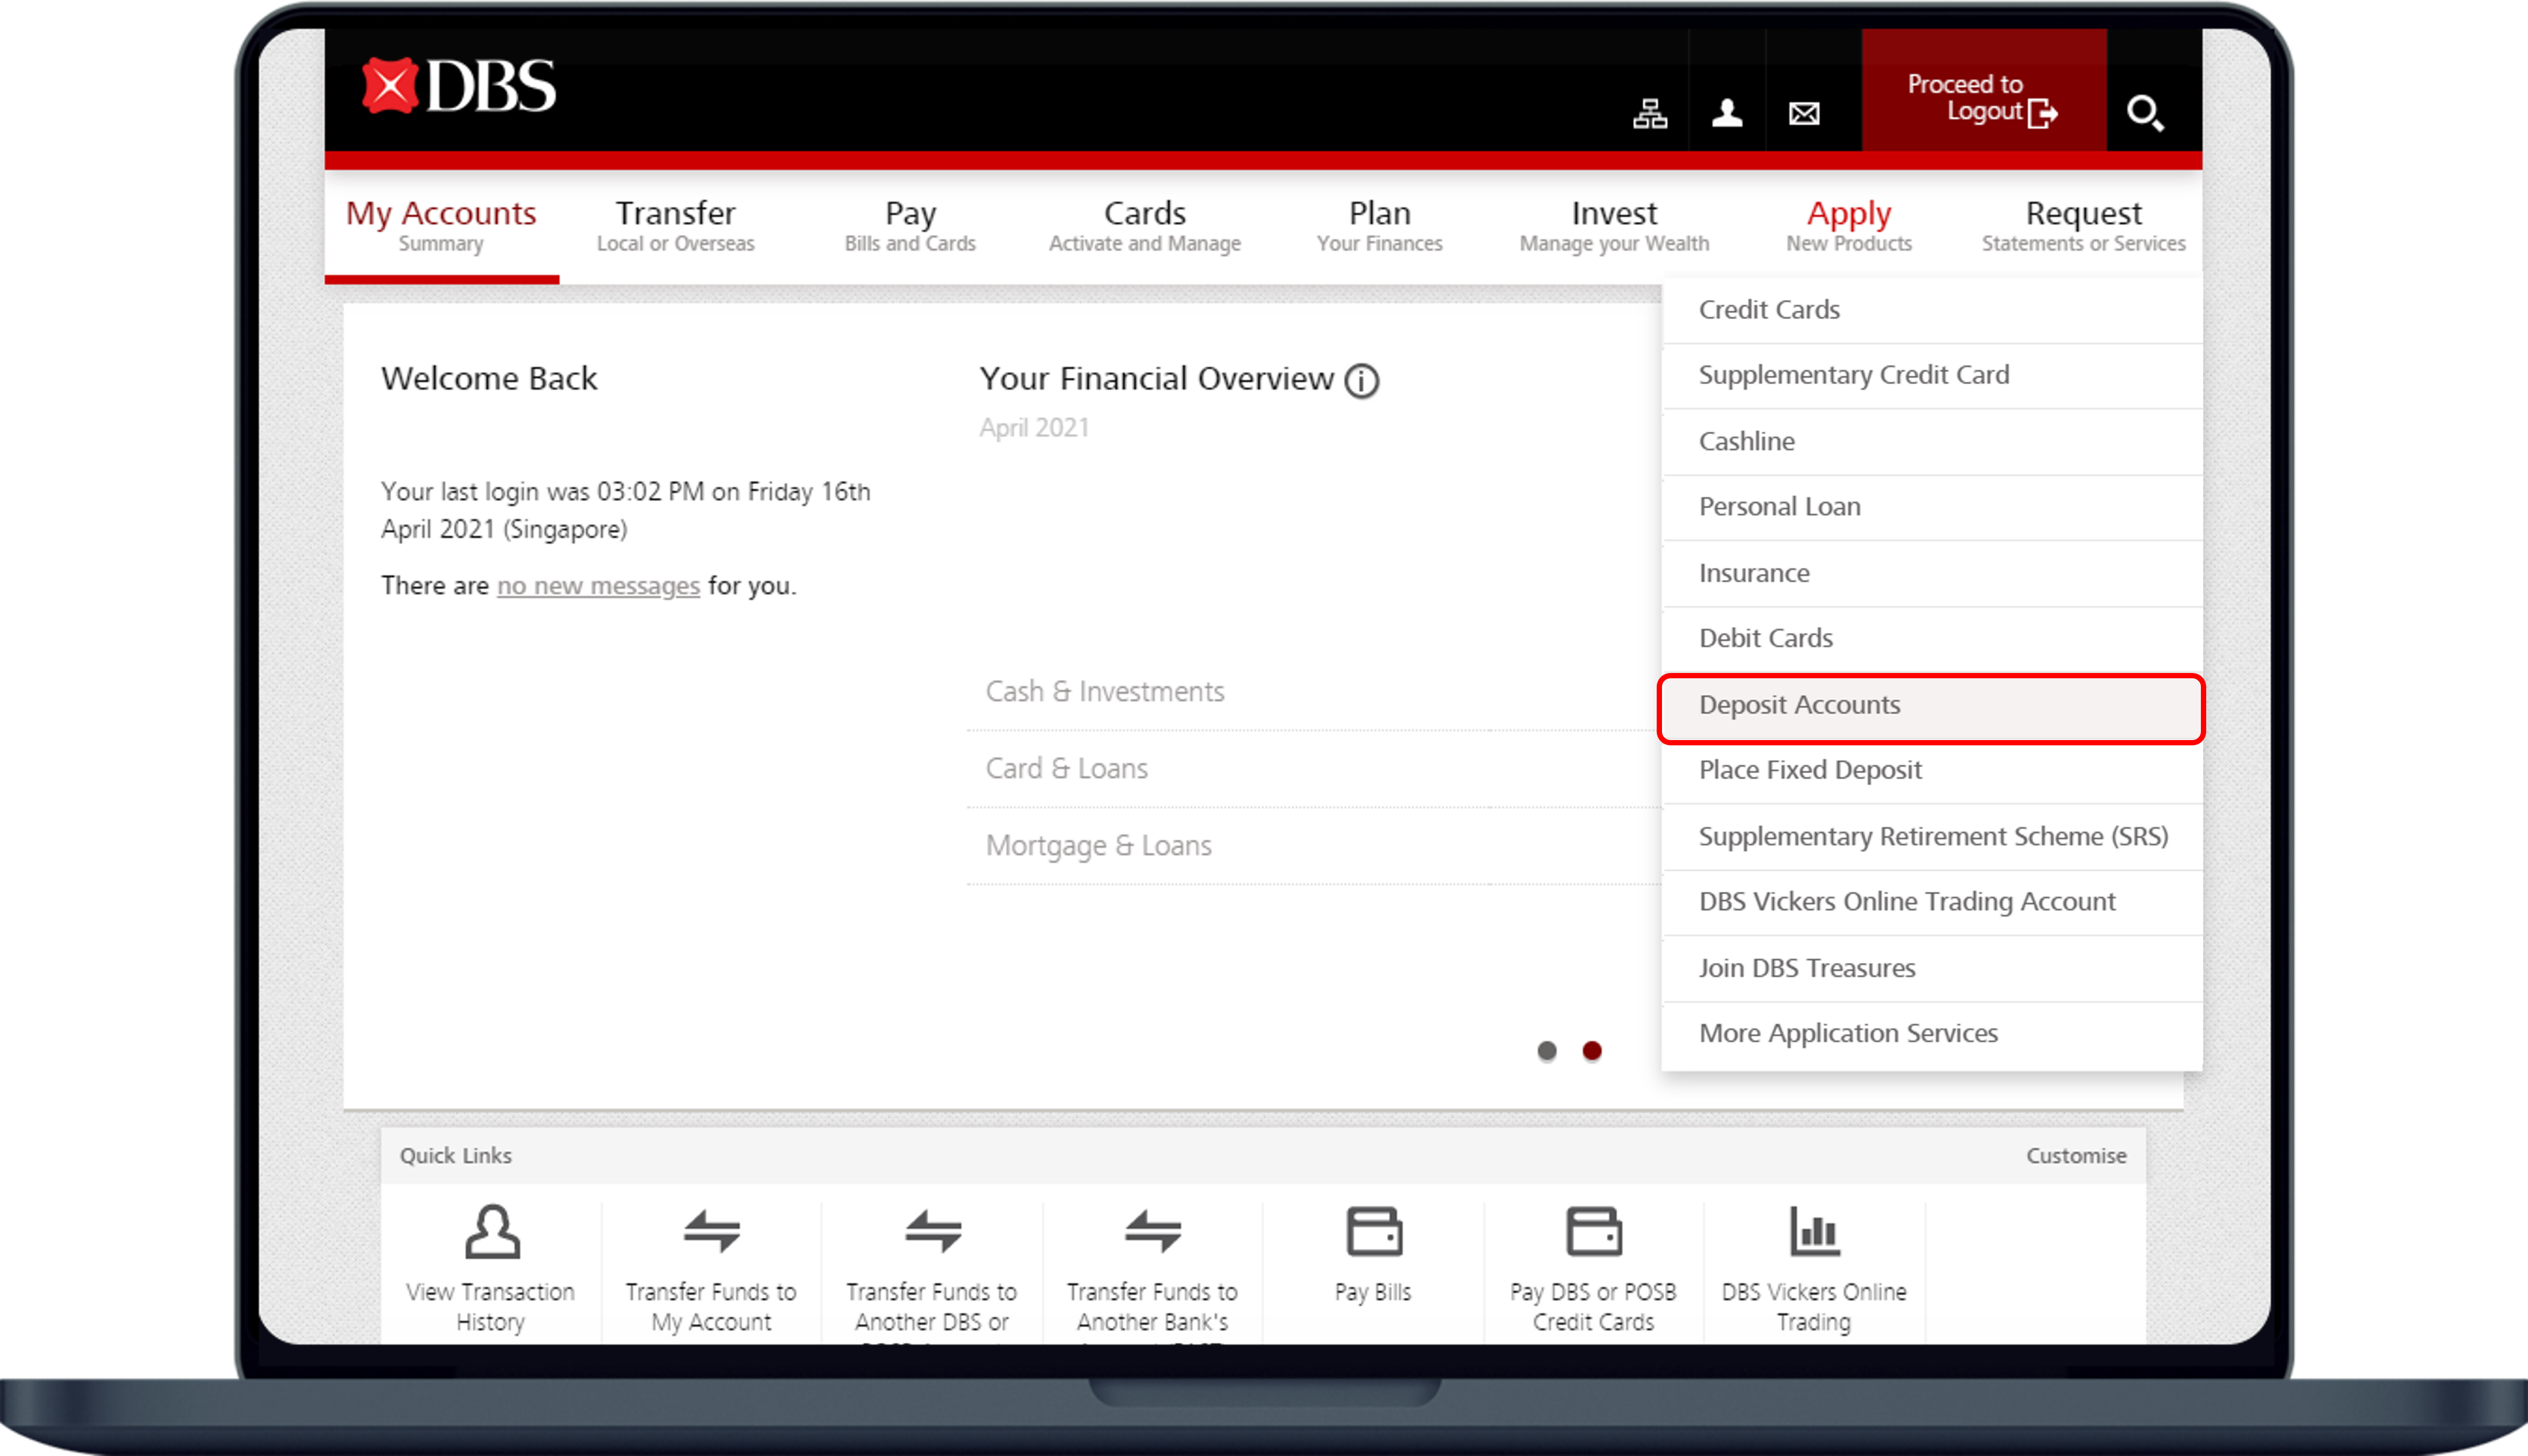Click Customise in Quick Links bar
This screenshot has height=1456, width=2528.
tap(2075, 1156)
